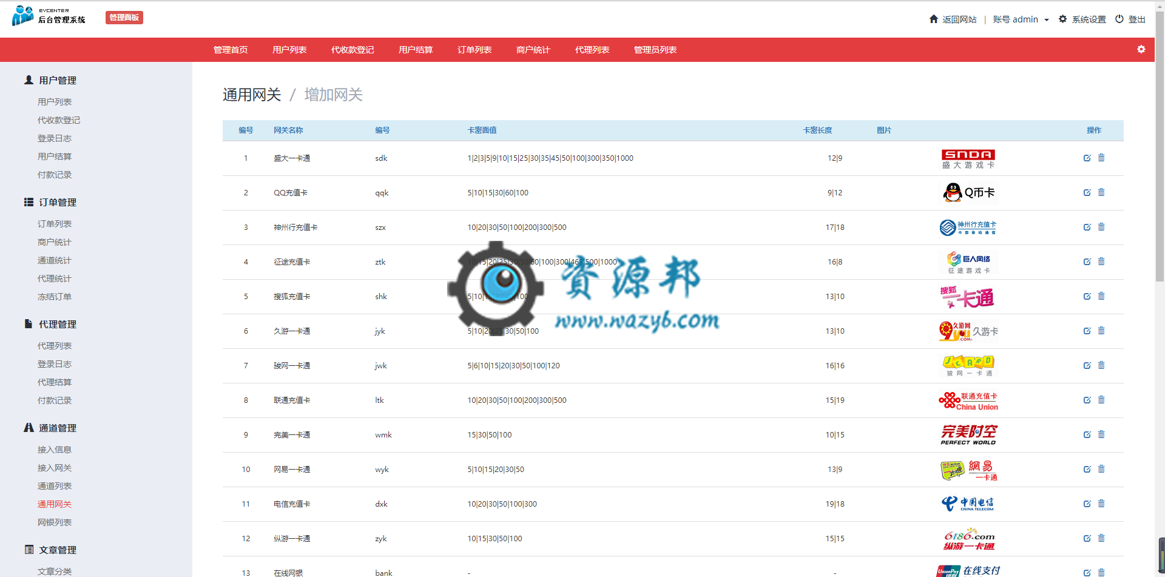Click the 网关名称 column header
The height and width of the screenshot is (577, 1165).
(288, 130)
